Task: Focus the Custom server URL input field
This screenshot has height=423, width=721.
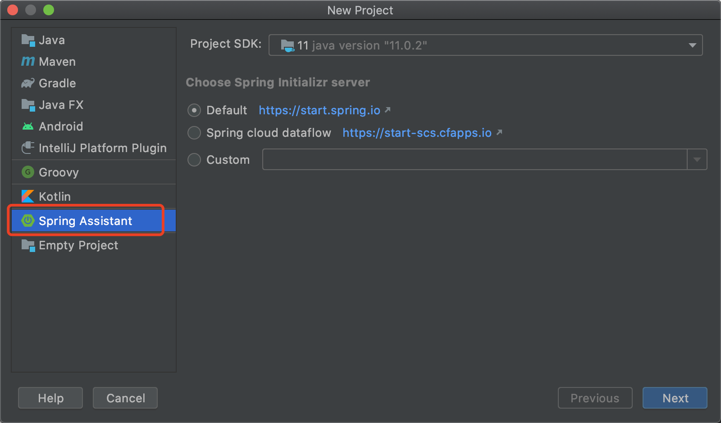Action: pyautogui.click(x=475, y=159)
